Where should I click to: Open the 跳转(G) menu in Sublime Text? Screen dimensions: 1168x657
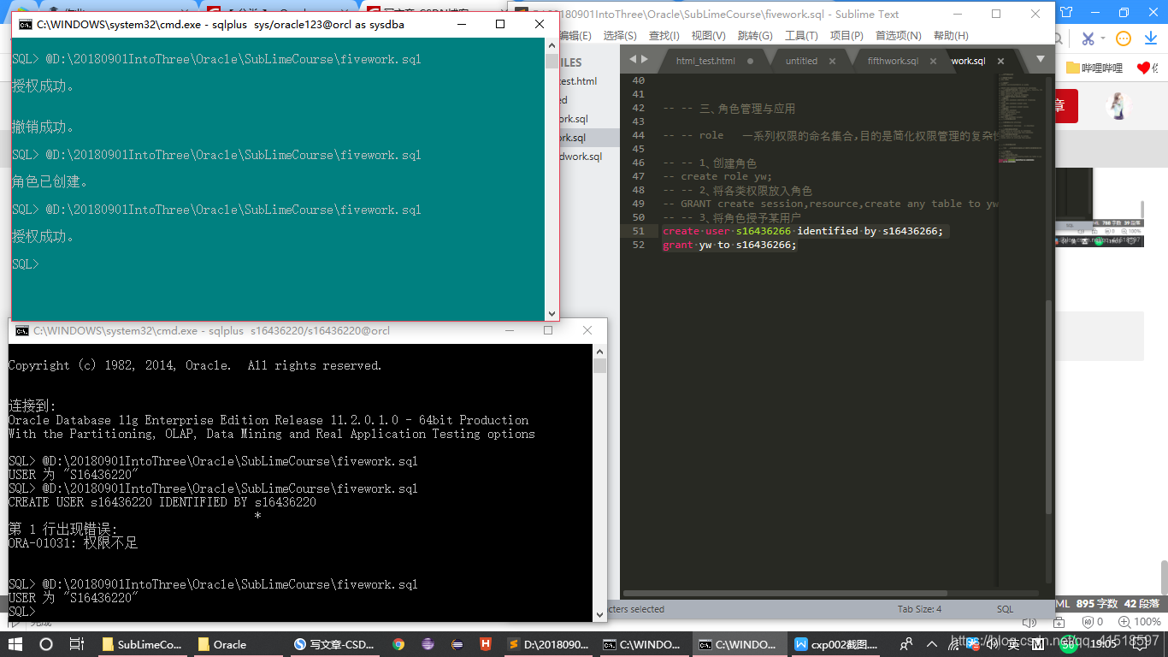tap(755, 36)
